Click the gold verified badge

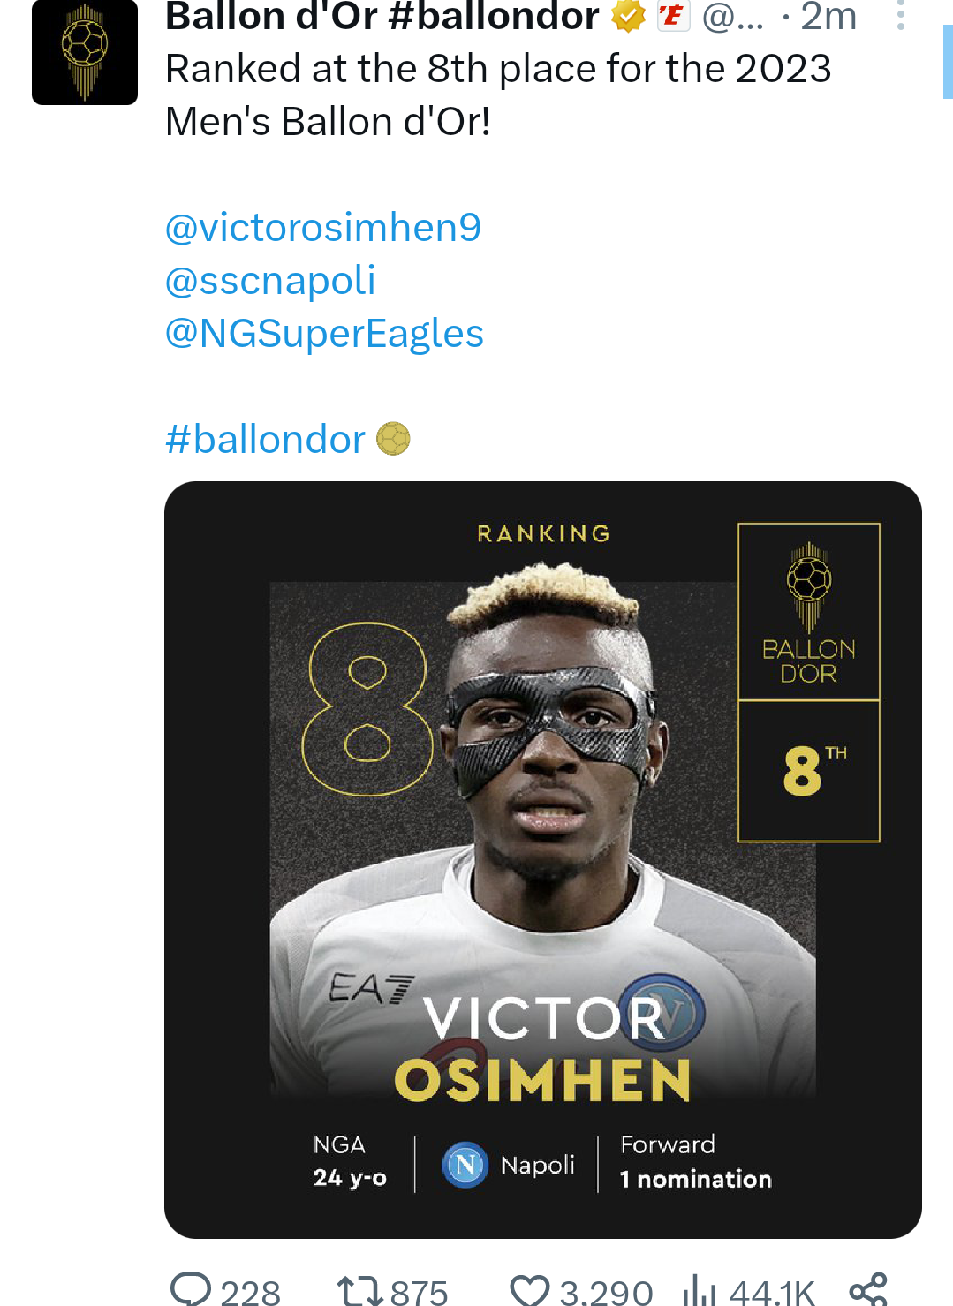pos(628,16)
